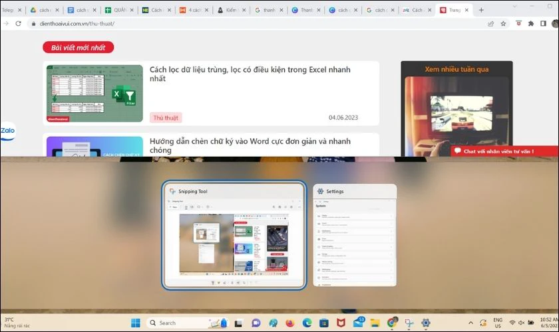Open the Excel filter article thumbnail image
Screen dimensions: 559x332
pyautogui.click(x=94, y=94)
